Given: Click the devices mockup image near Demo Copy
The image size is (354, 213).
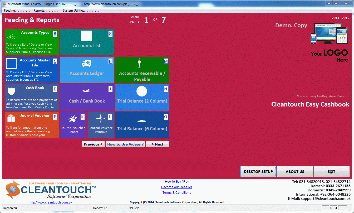Looking at the screenshot, I should [x=329, y=33].
